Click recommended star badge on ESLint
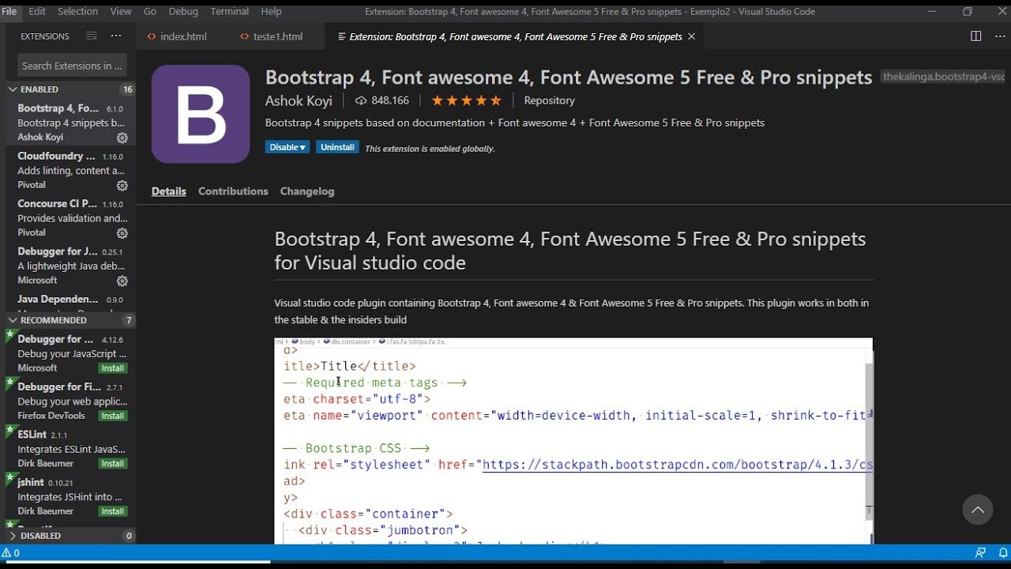 point(10,430)
